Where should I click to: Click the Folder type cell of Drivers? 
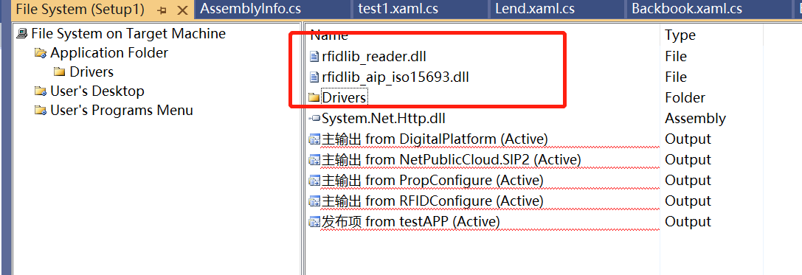click(685, 97)
